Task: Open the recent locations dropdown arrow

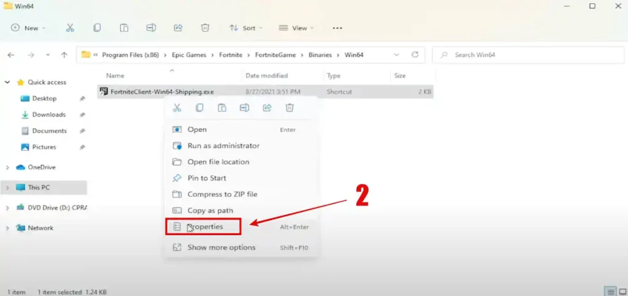Action: (48, 55)
